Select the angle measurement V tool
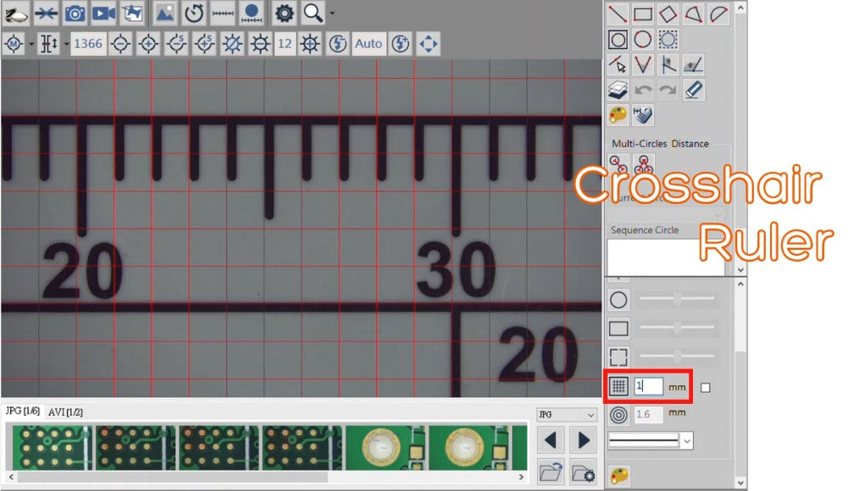The image size is (848, 491). point(643,64)
